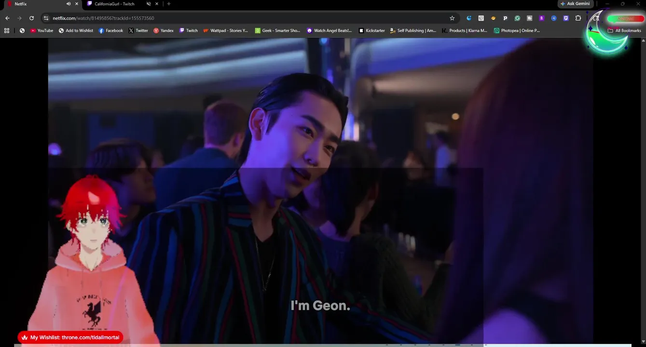Click the My Wishlist throne.com banner
This screenshot has width=646, height=347.
click(70, 337)
